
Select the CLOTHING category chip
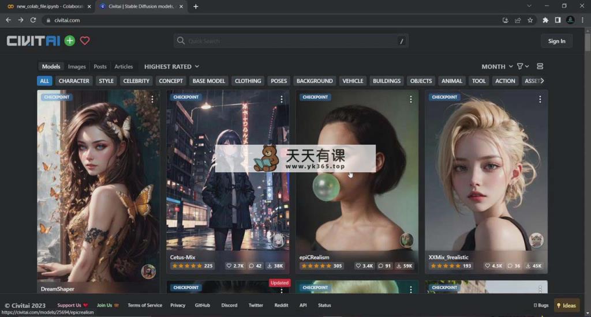[248, 81]
